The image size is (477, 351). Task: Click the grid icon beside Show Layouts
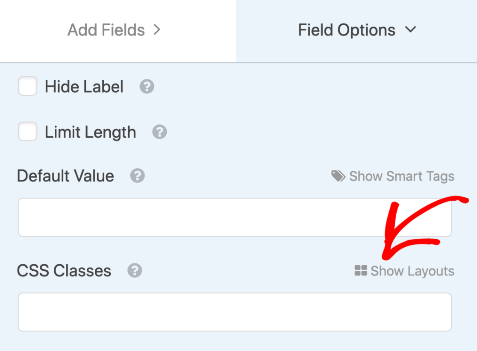tap(361, 270)
